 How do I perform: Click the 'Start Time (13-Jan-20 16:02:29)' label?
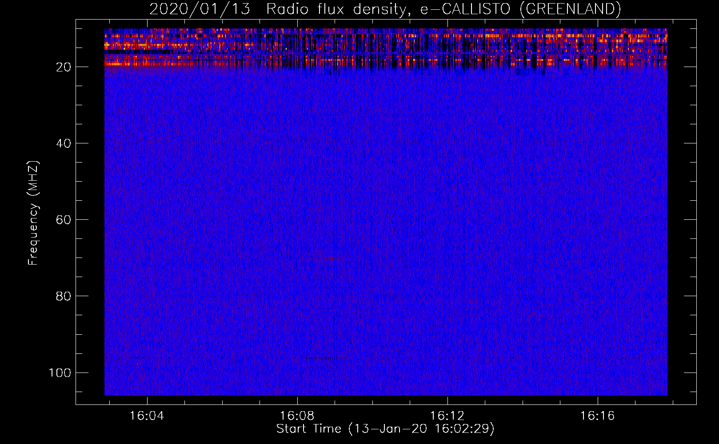click(x=385, y=429)
